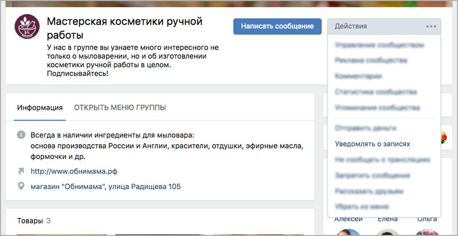Switch to the Информация tab
Image resolution: width=458 pixels, height=236 pixels.
point(40,108)
